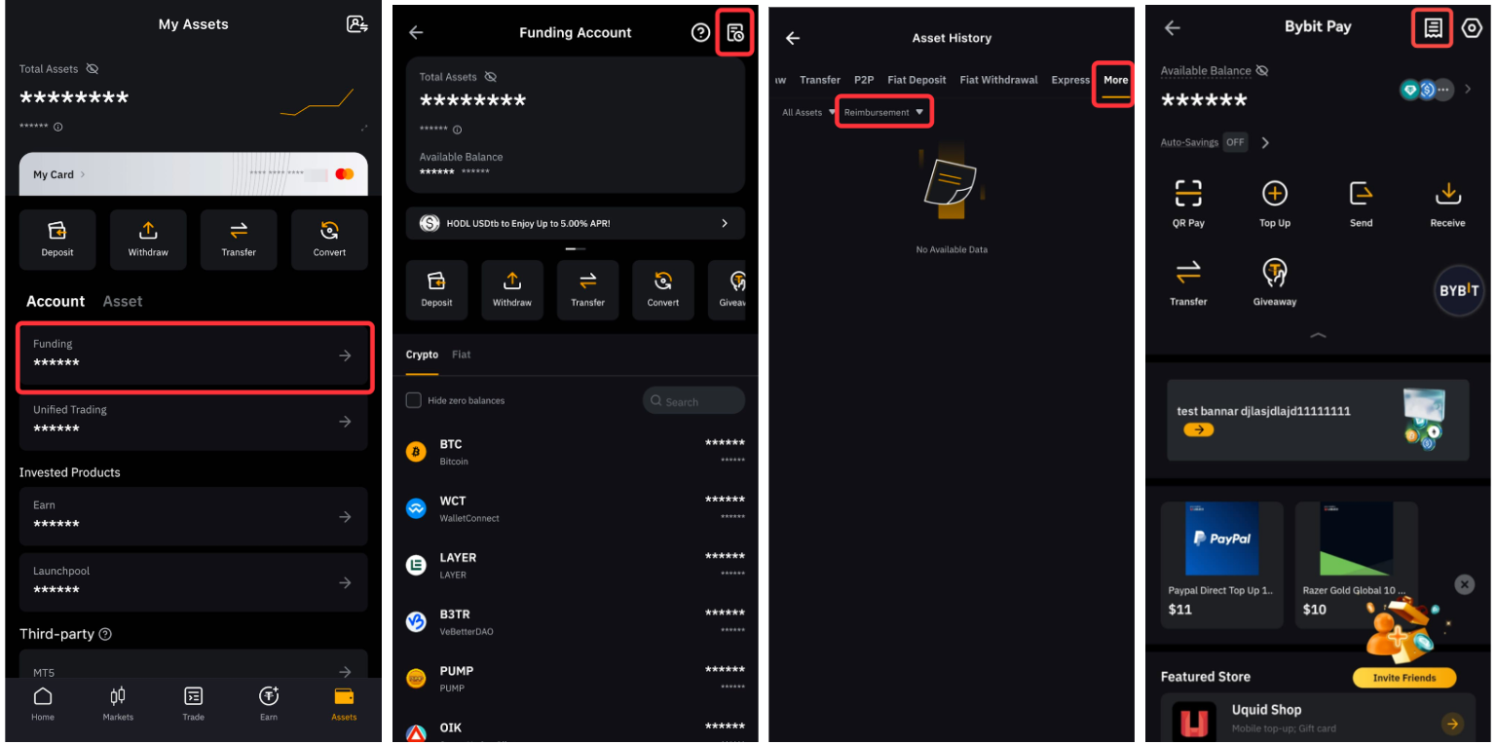The height and width of the screenshot is (744, 1496).
Task: Tap the Invite Friends button
Action: tap(1403, 678)
